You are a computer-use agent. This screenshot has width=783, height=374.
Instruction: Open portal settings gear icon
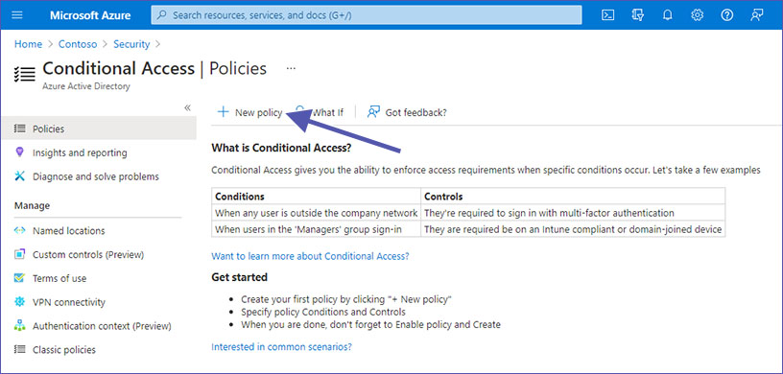tap(697, 15)
